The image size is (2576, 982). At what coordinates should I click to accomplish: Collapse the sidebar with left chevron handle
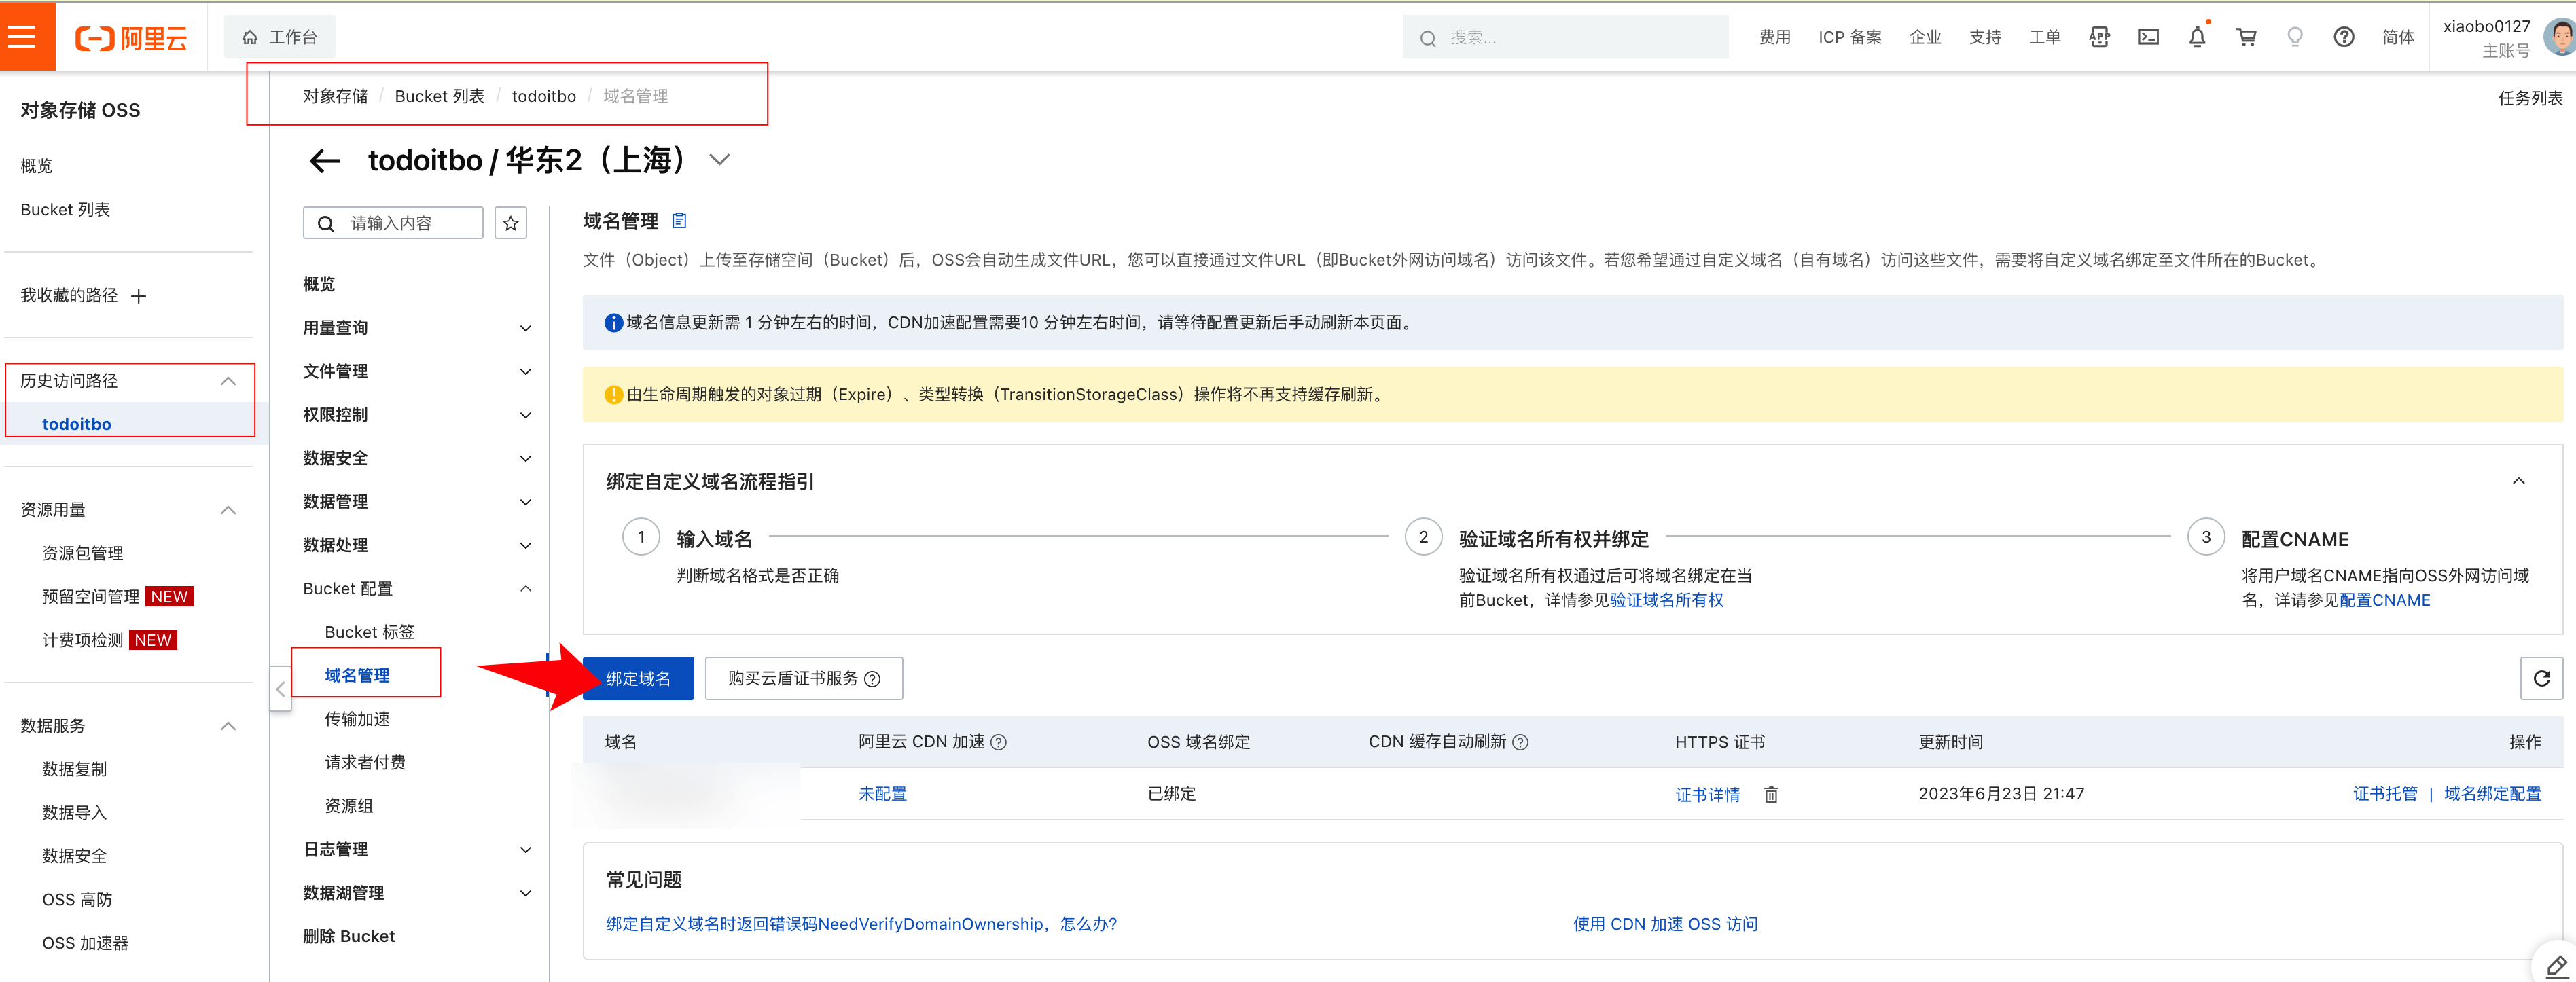coord(280,689)
